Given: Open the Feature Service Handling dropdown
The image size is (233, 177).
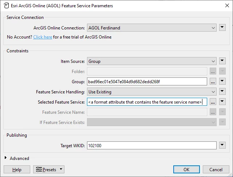Looking at the screenshot, I should (x=151, y=92).
